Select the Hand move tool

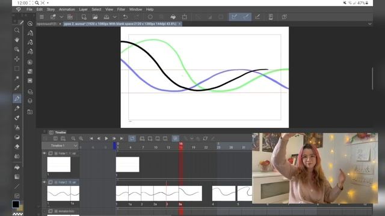[17, 40]
